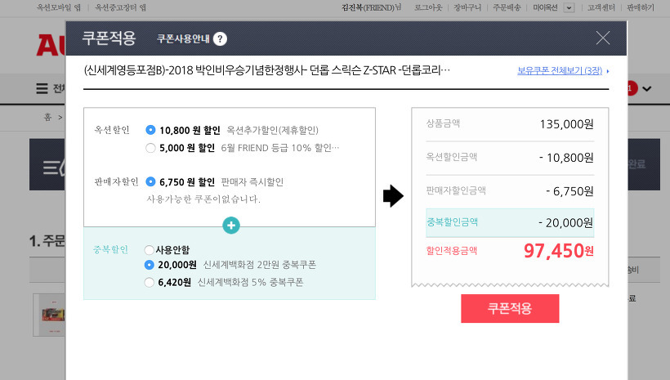Image resolution: width=670 pixels, height=380 pixels.
Task: Open 보유쿠폰 전체보기 (3장) link
Action: pyautogui.click(x=560, y=71)
